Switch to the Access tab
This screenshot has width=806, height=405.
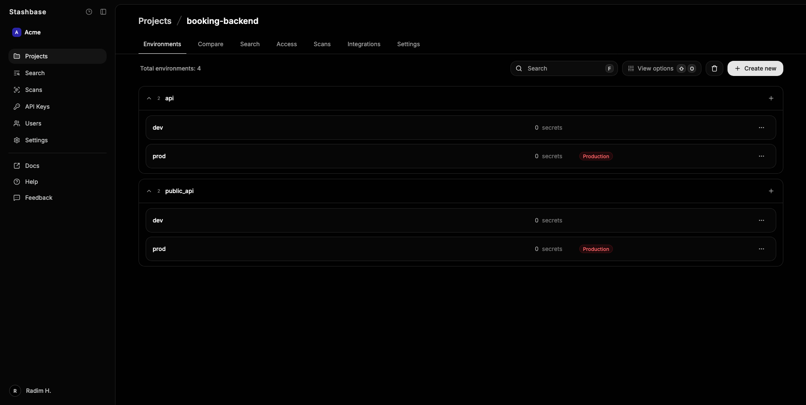(287, 44)
